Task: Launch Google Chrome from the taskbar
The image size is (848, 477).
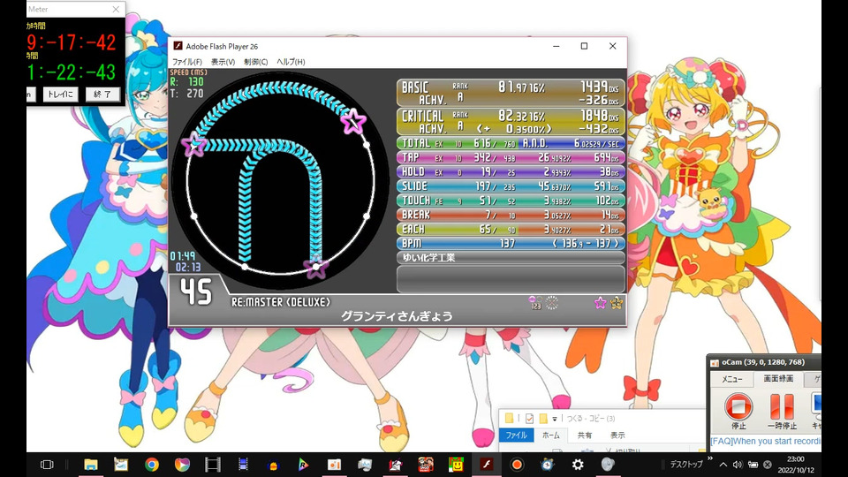Action: [x=152, y=465]
